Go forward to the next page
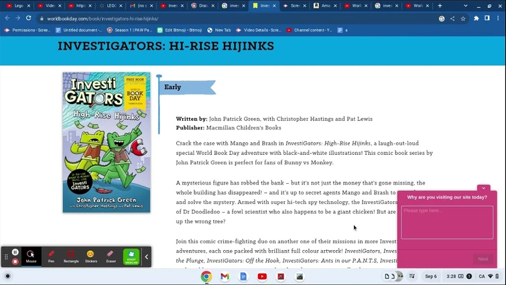Screen dimensions: 506x285 pos(17,18)
